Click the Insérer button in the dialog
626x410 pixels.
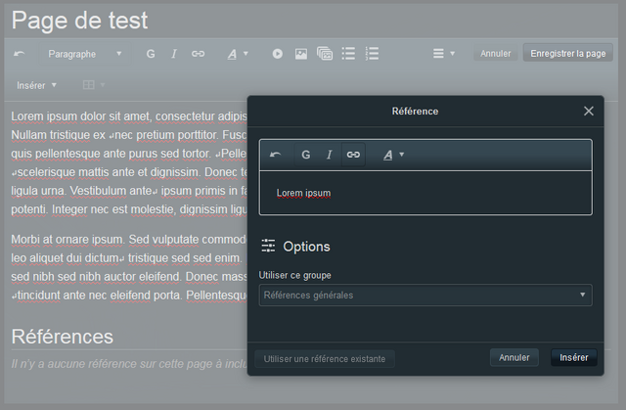point(574,357)
